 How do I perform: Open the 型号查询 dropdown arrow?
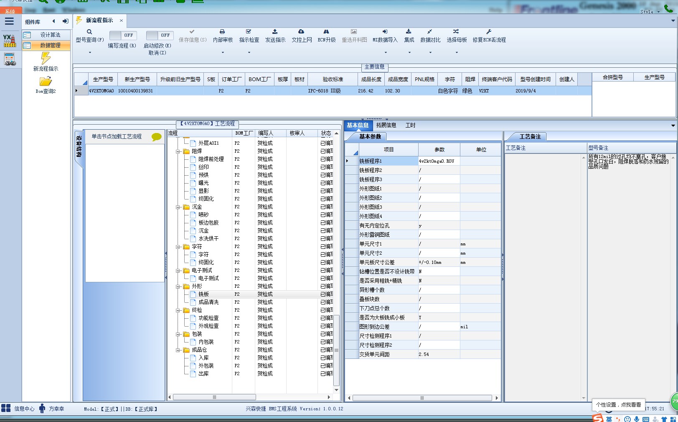click(89, 53)
